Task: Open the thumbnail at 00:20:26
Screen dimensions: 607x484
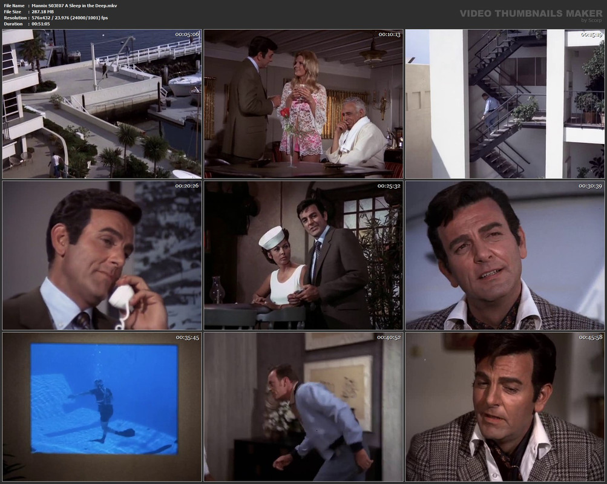Action: pos(102,255)
